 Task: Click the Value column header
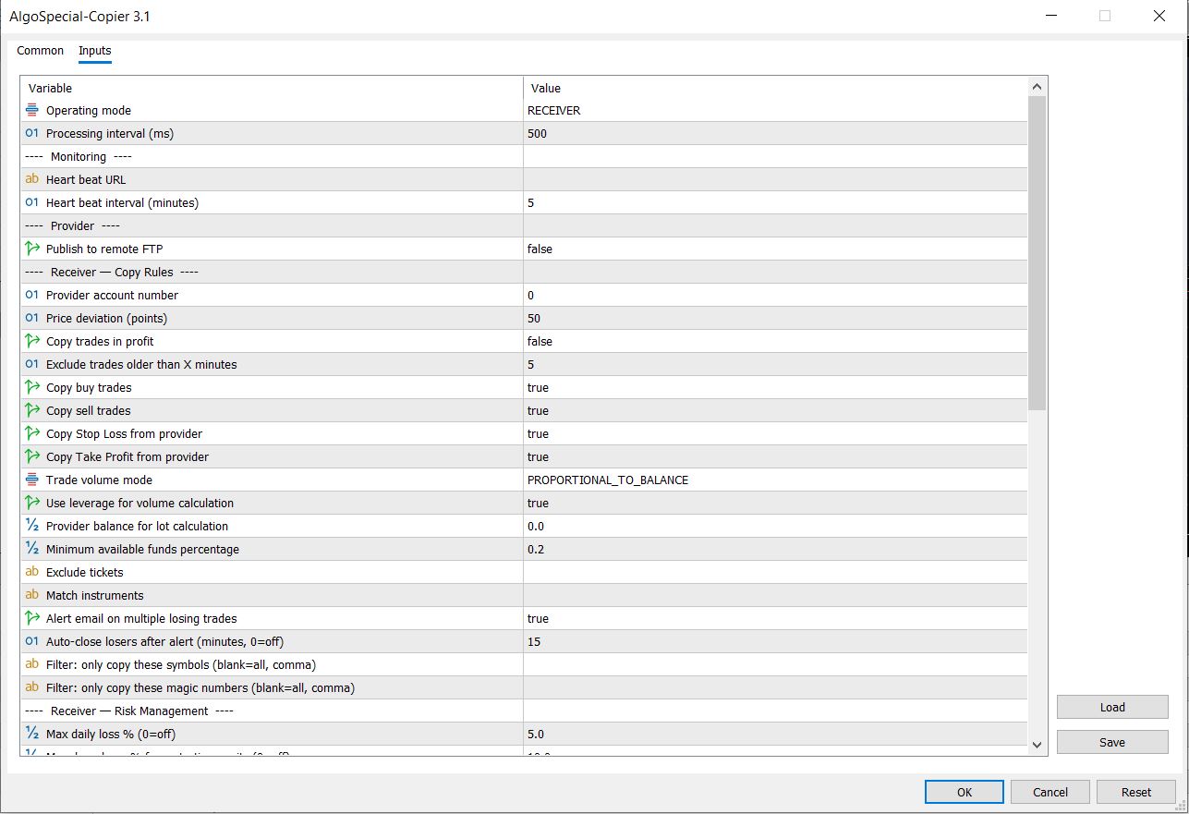point(775,88)
